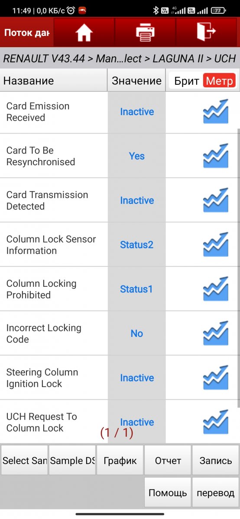Viewport: 240px width, 519px height.
Task: Tap the exit door icon
Action: pos(206,32)
